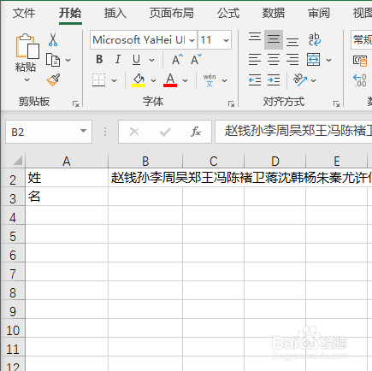
Task: Open Name Box dropdown arrow
Action: coord(83,131)
